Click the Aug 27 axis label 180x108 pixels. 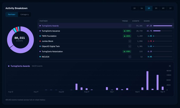87,92
